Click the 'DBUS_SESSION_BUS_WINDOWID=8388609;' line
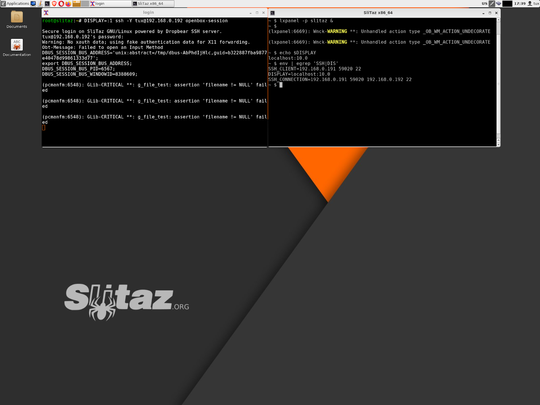540x405 pixels. pos(90,74)
